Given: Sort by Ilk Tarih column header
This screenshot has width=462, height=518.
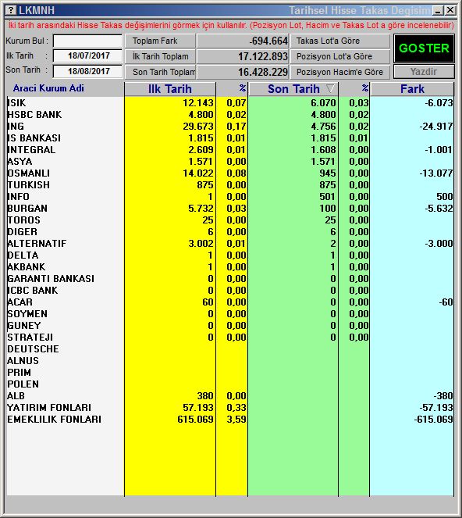Looking at the screenshot, I should (170, 89).
